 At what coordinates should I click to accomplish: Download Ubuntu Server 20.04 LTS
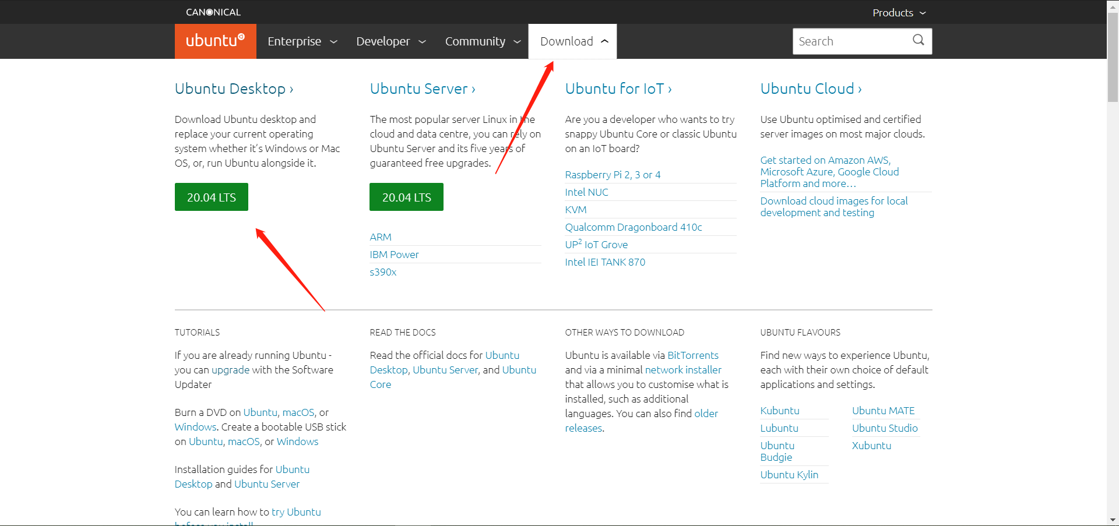(x=406, y=197)
